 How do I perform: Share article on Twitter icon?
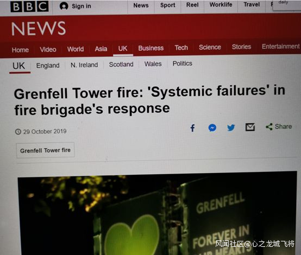[231, 127]
